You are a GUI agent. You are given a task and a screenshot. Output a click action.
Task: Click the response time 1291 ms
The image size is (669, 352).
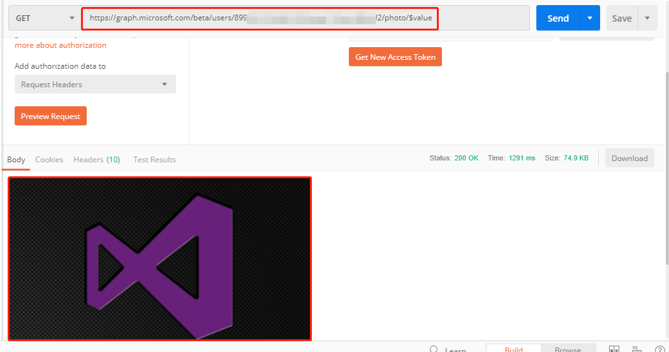point(522,158)
